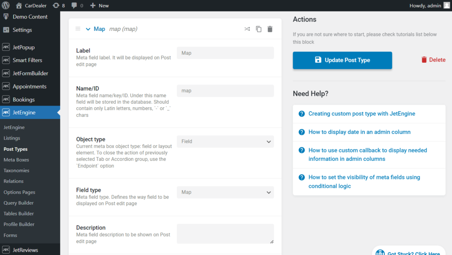Open the JetEngine submenu dashboard link

coord(14,127)
